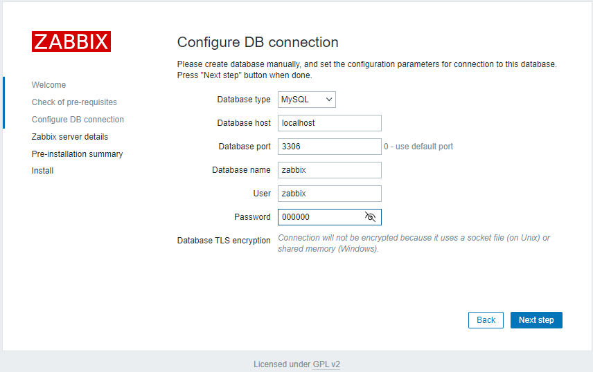Focus the Database name input
This screenshot has width=593, height=372.
pyautogui.click(x=329, y=170)
